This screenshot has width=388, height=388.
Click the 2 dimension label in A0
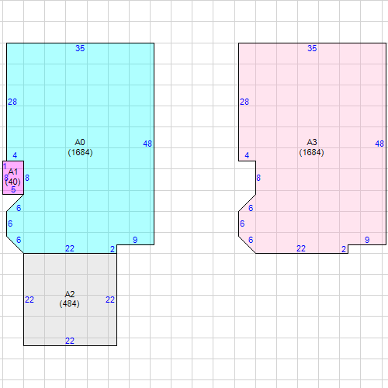113,249
